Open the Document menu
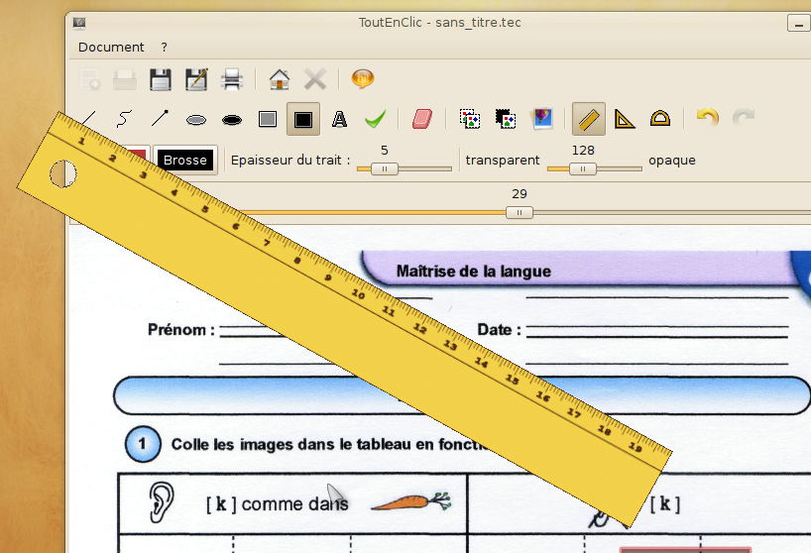Screen dimensions: 811x553 (111, 47)
